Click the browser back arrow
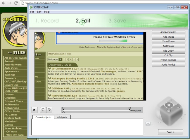The height and width of the screenshot is (140, 190). (x=4, y=3)
